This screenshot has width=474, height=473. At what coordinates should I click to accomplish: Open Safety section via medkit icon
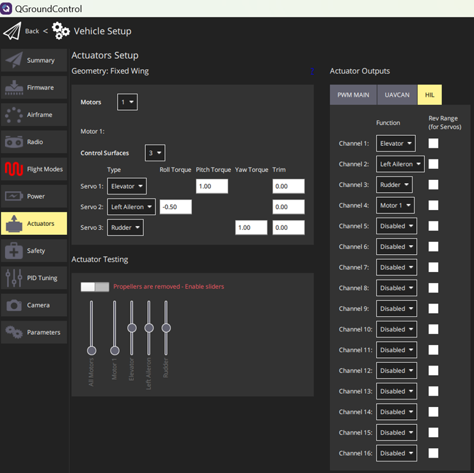[14, 251]
